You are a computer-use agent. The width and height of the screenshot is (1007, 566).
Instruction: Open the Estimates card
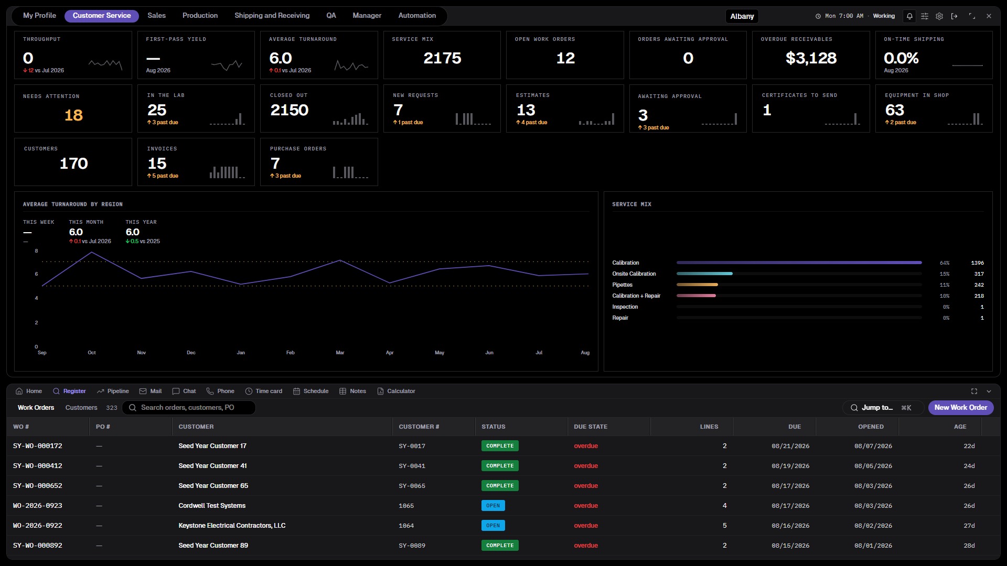565,108
